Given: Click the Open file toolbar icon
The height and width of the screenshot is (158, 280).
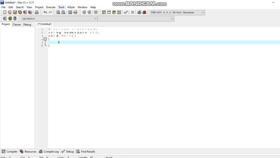Looking at the screenshot, I should [x=10, y=12].
